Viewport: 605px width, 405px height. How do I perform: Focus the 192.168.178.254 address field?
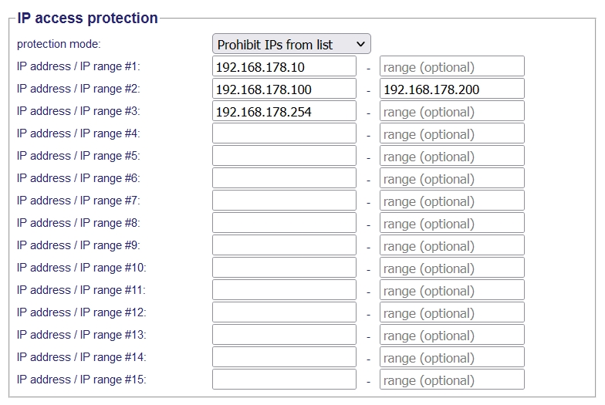[x=284, y=112]
